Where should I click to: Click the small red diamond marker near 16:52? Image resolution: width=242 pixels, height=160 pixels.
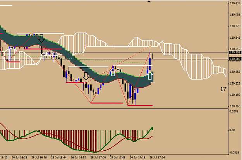click(x=85, y=83)
